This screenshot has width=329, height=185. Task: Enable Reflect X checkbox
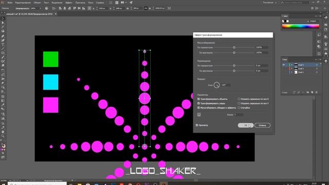(x=239, y=99)
